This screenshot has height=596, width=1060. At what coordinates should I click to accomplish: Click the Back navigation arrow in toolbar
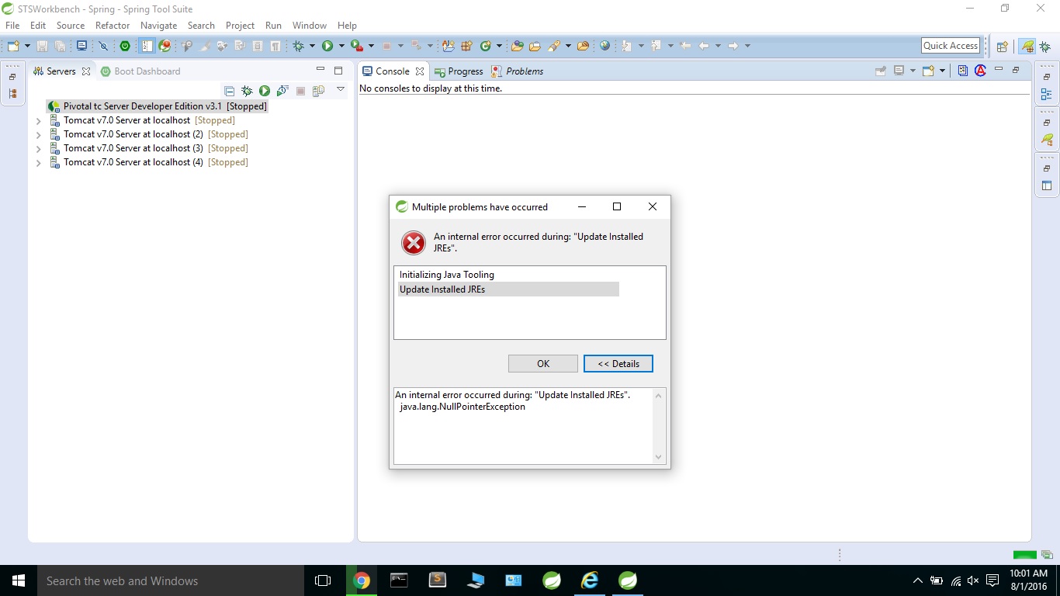(x=704, y=46)
